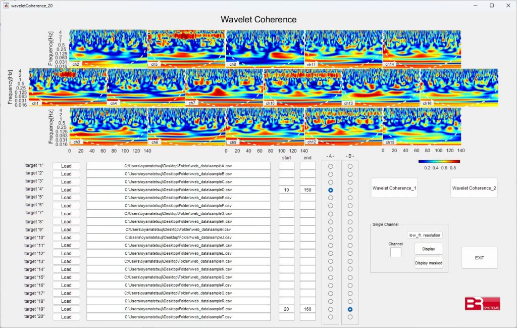
Task: Run Wavelet Coherence_1
Action: (x=394, y=188)
